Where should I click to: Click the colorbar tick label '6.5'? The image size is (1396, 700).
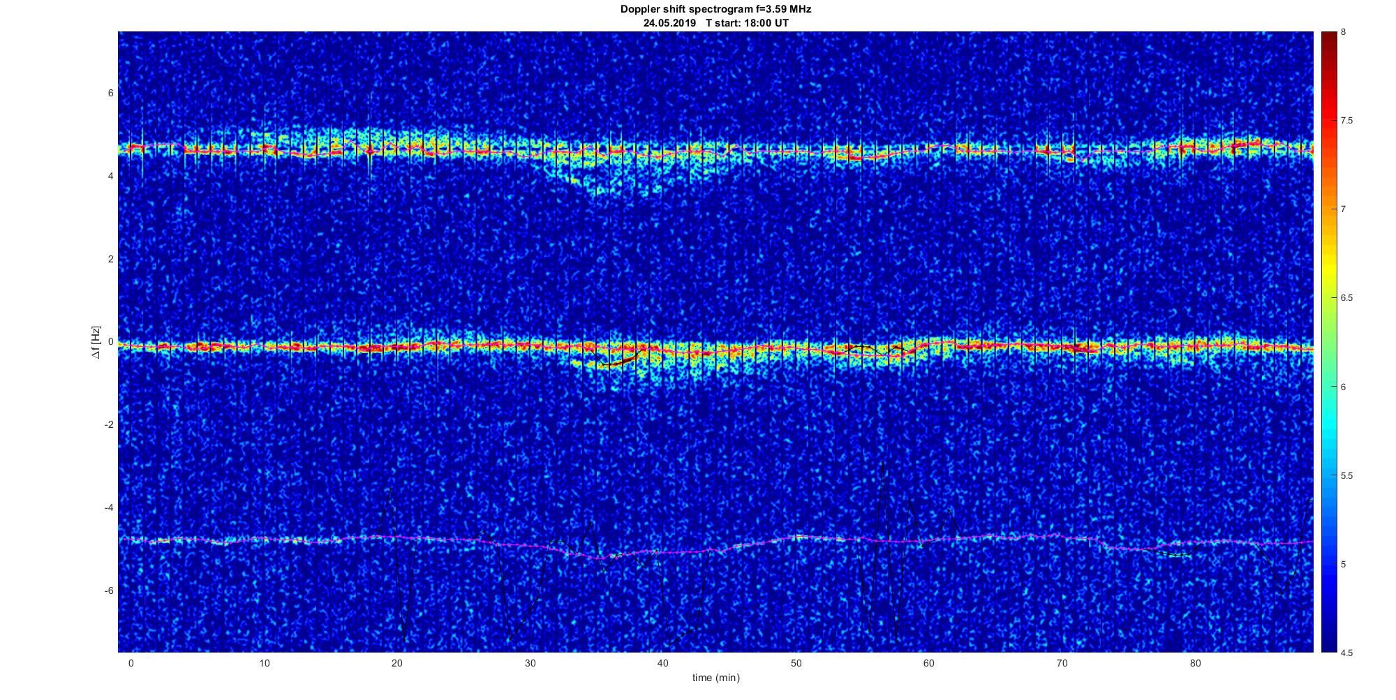(1346, 298)
